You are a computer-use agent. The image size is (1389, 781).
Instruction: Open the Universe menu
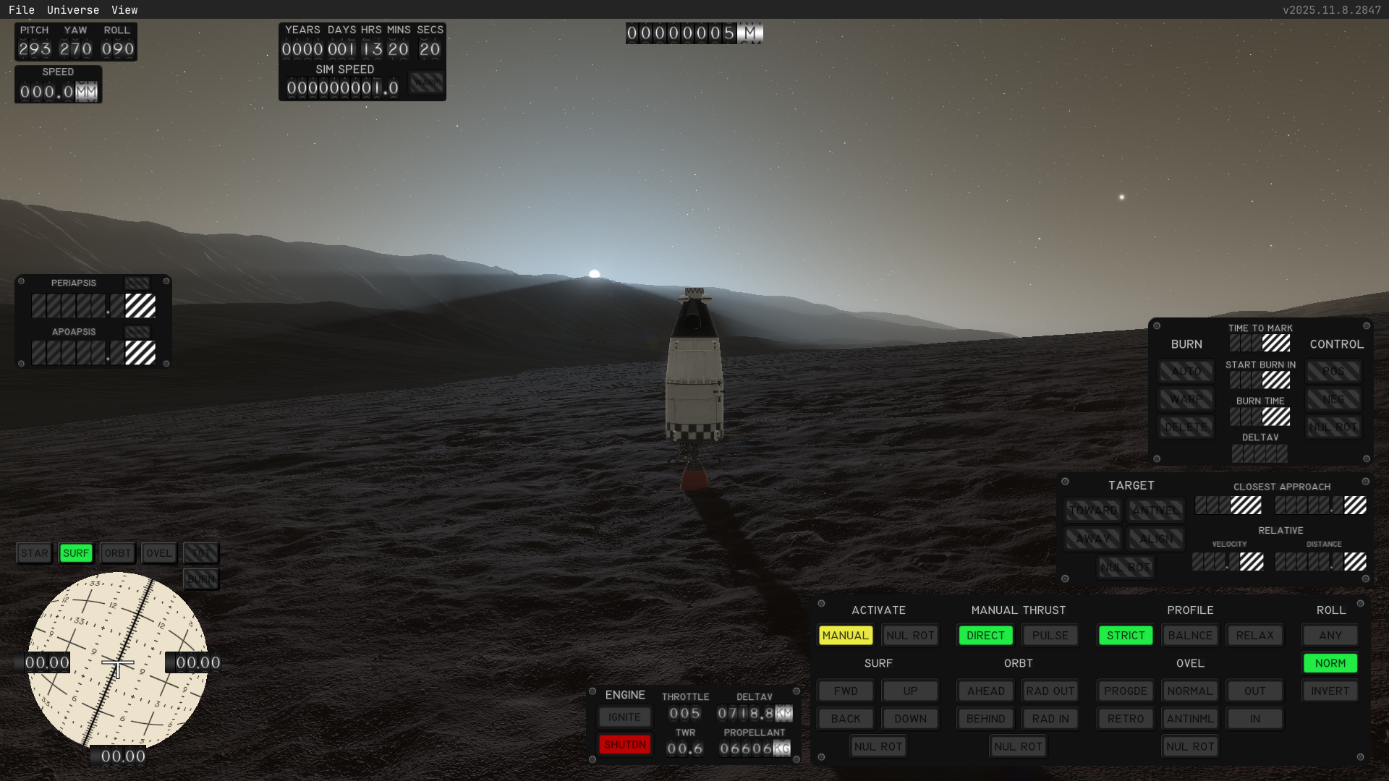73,9
